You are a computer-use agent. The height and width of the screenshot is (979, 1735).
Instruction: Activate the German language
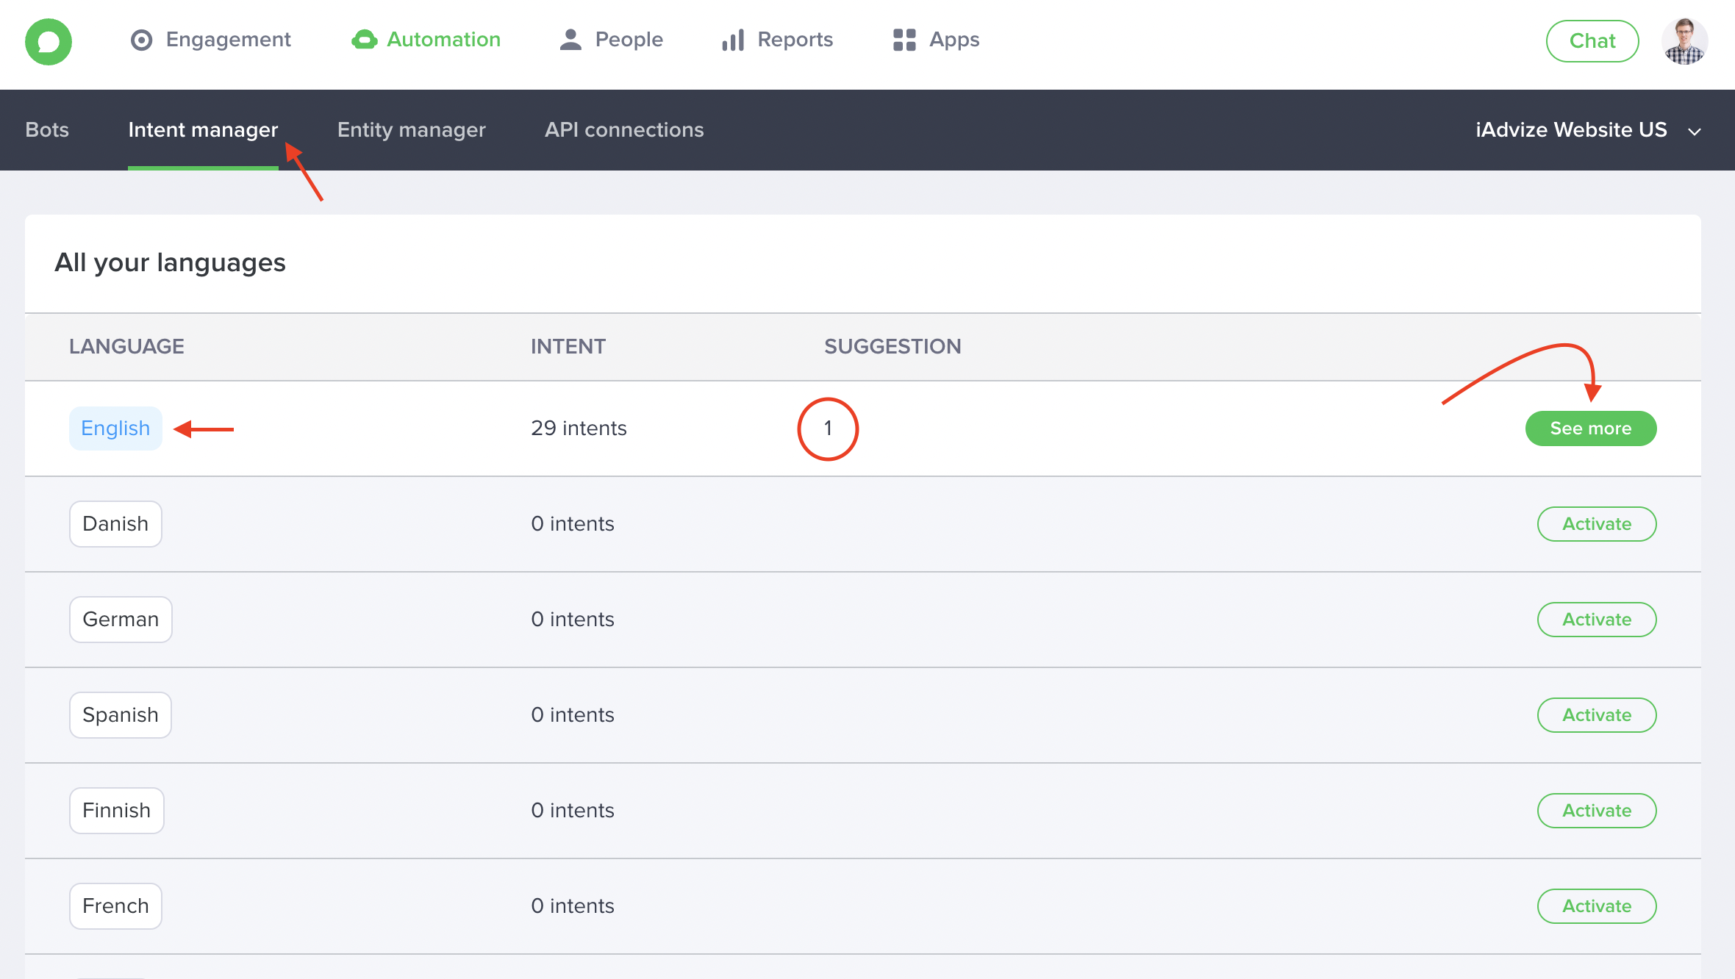1597,620
